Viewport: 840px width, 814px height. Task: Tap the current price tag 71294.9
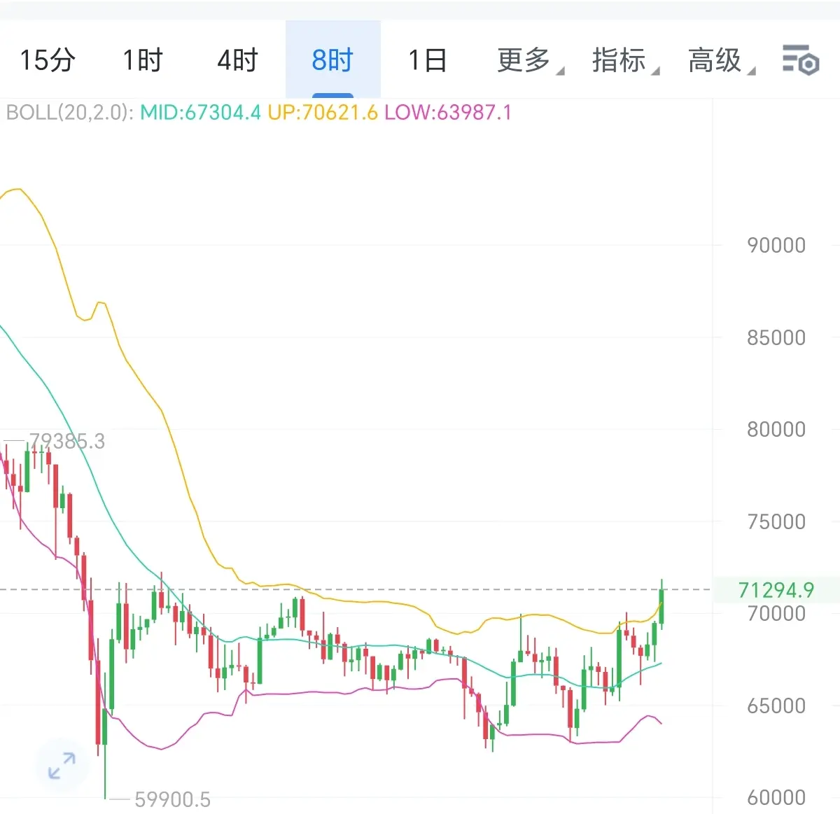pos(776,590)
